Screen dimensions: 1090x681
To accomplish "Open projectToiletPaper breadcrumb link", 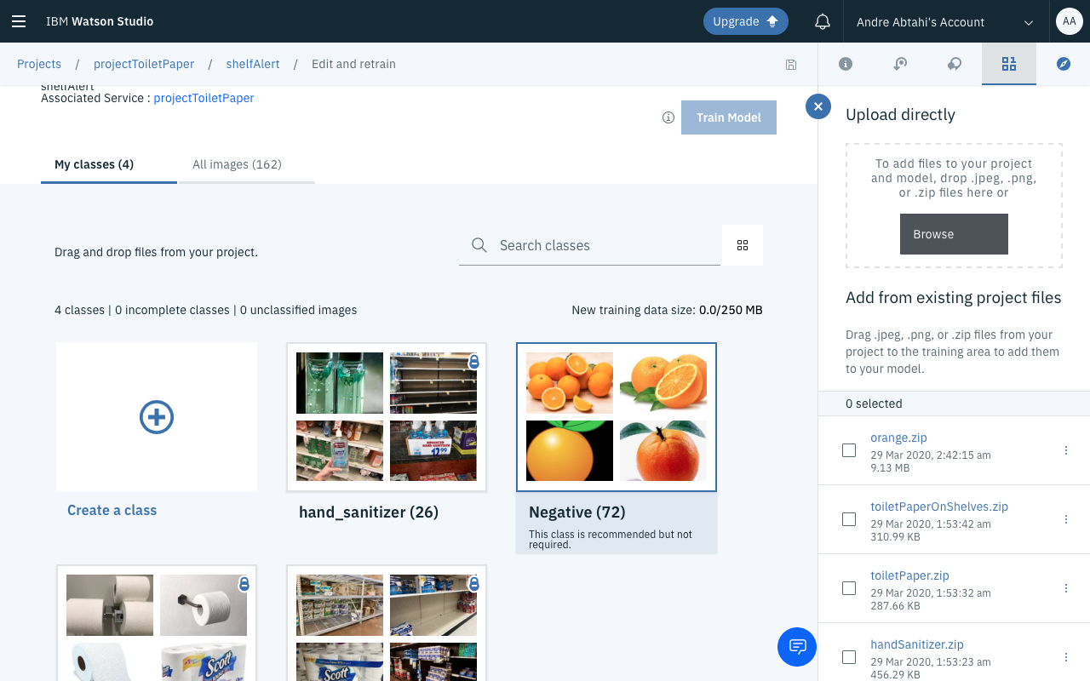I will (x=144, y=64).
